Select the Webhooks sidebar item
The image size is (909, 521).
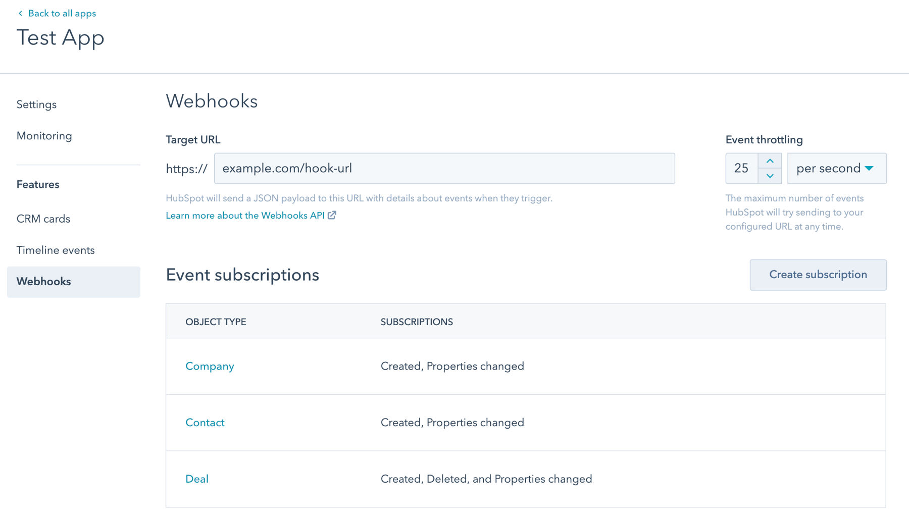(43, 282)
